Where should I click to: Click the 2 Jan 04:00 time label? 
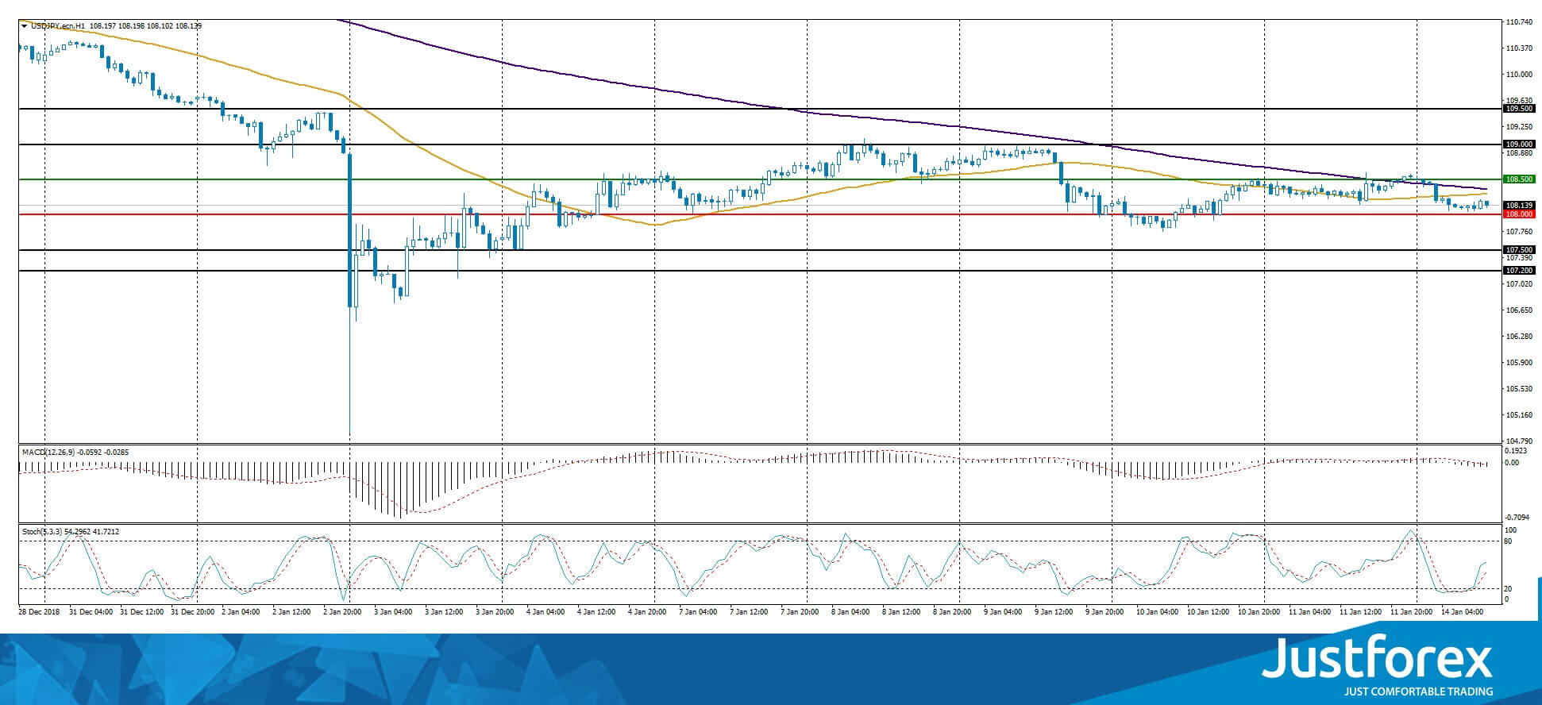(242, 612)
